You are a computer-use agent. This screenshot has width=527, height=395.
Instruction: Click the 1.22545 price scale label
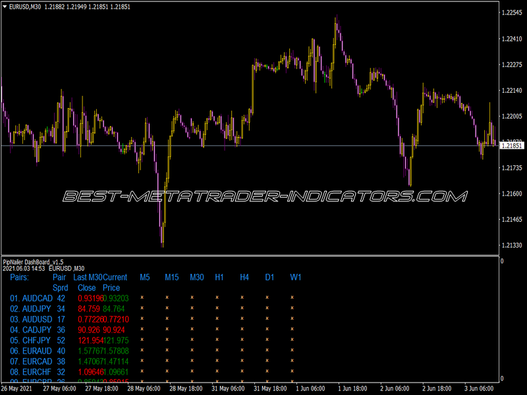click(x=512, y=13)
